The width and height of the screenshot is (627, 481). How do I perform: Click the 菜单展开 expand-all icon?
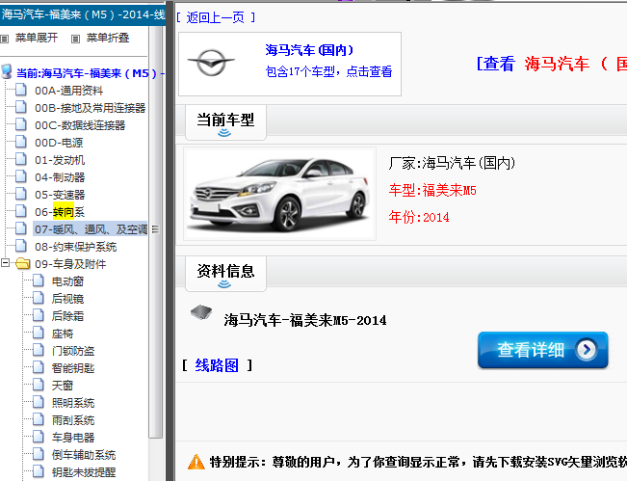point(5,39)
